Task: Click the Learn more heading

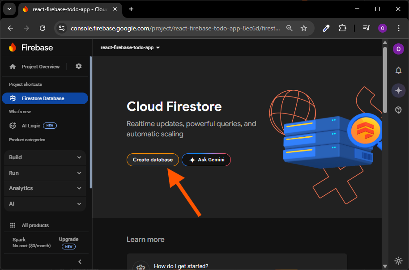Action: [145, 240]
